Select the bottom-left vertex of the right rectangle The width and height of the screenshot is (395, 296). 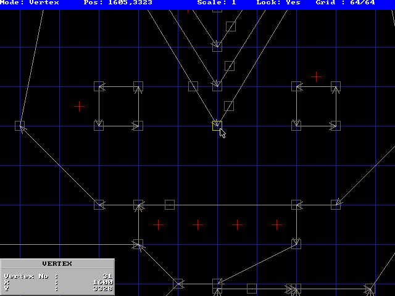coord(296,126)
